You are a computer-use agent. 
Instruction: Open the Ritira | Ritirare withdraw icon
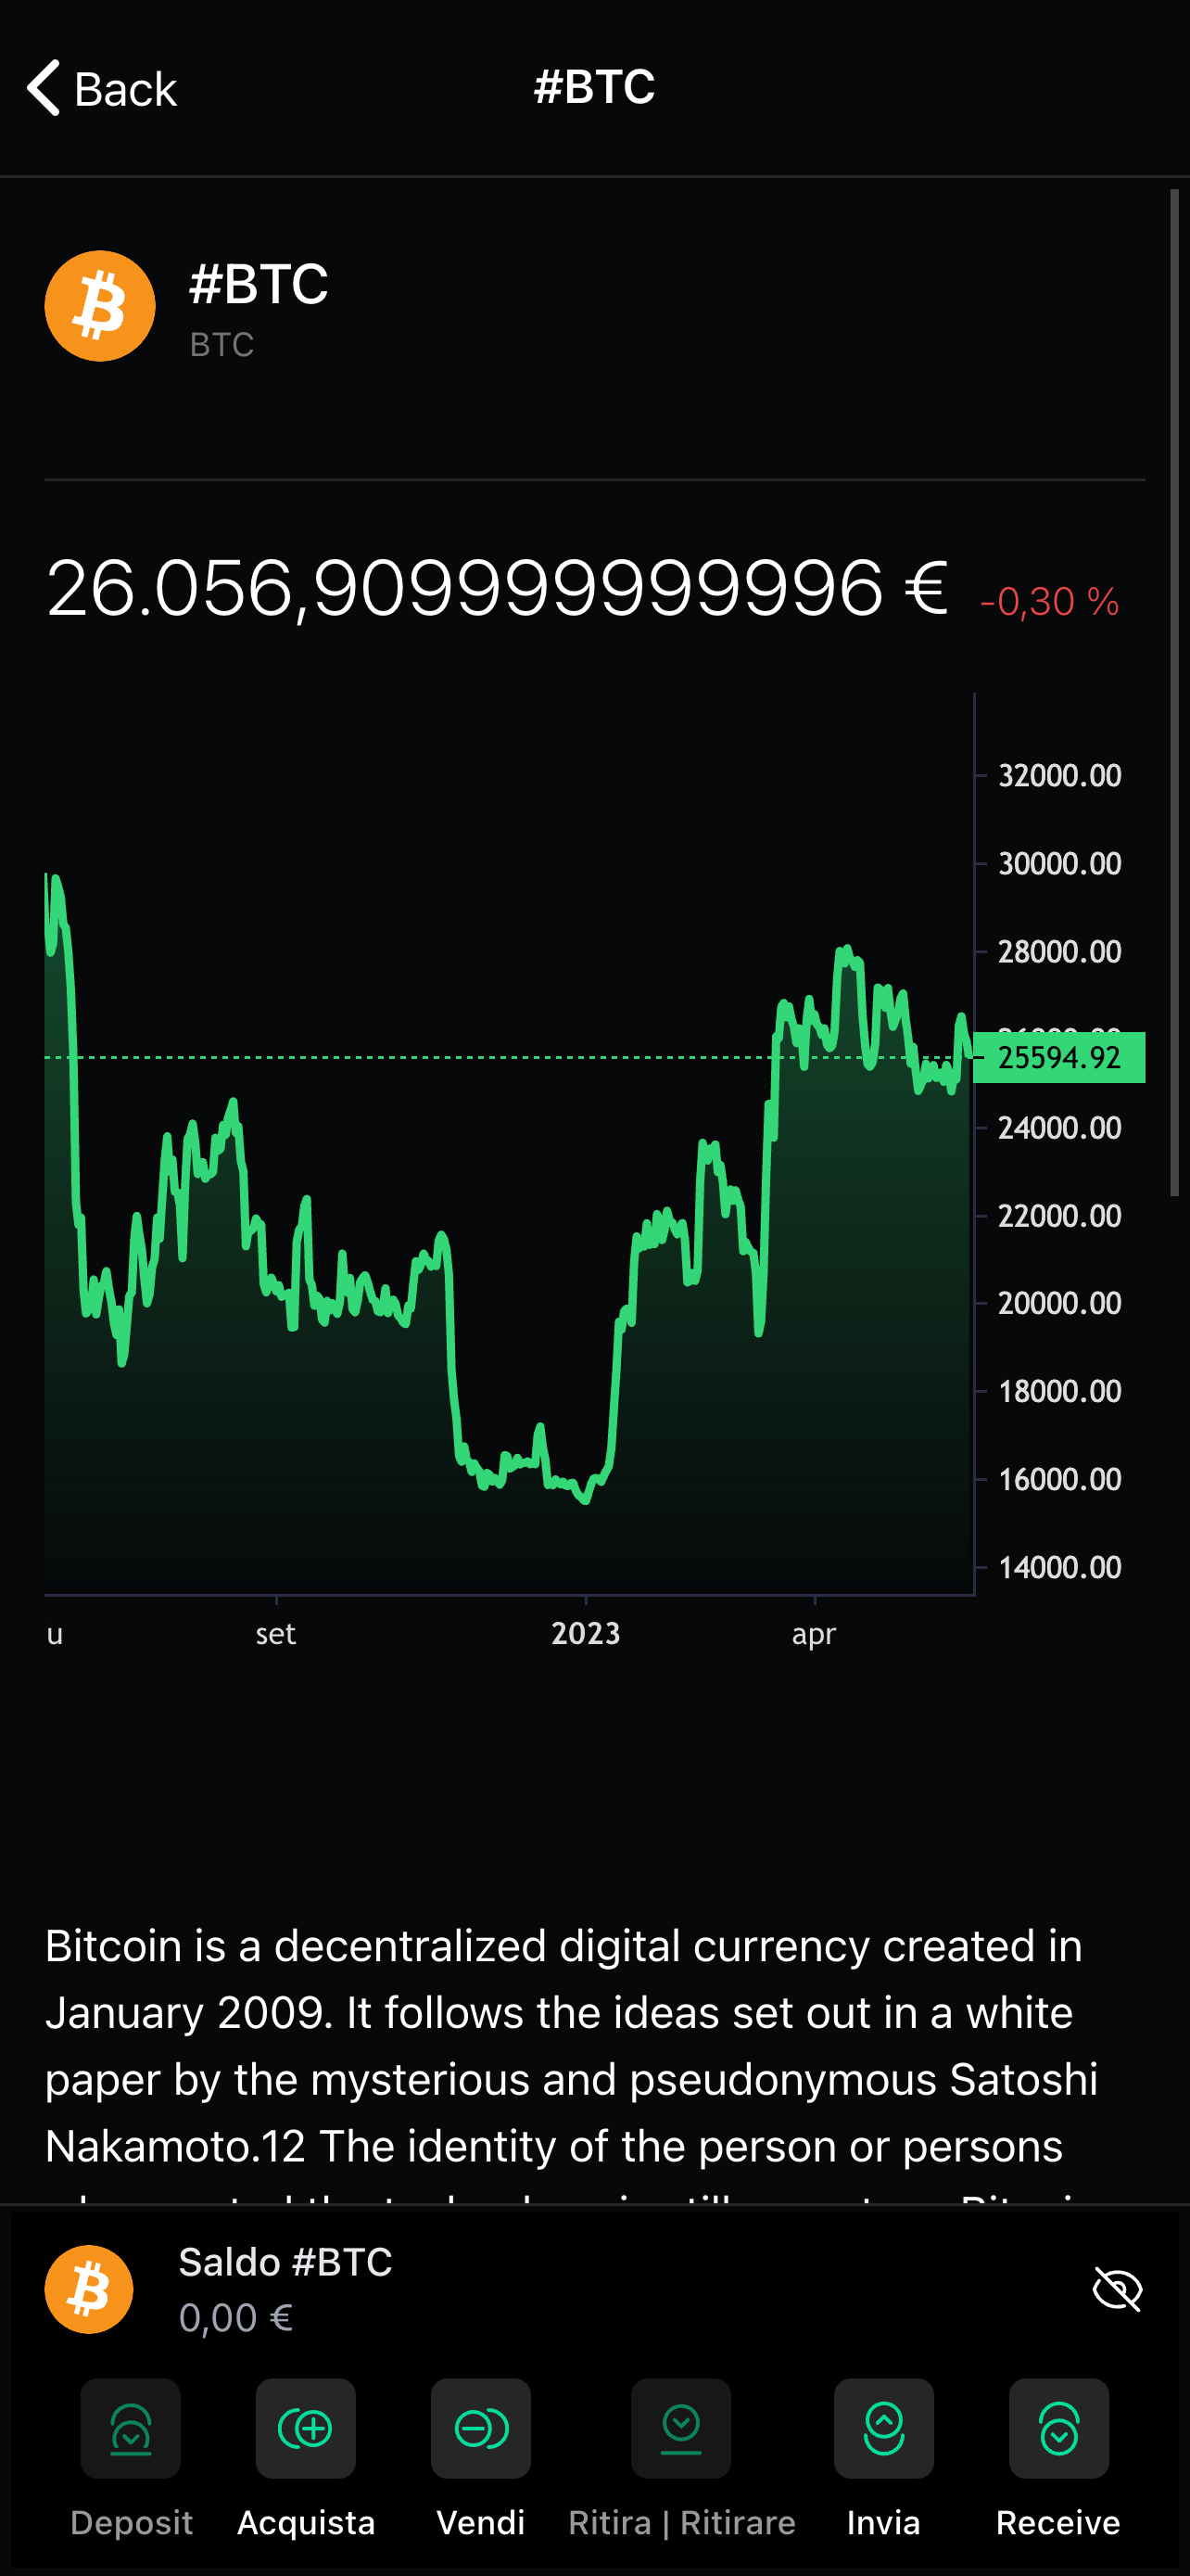(681, 2428)
